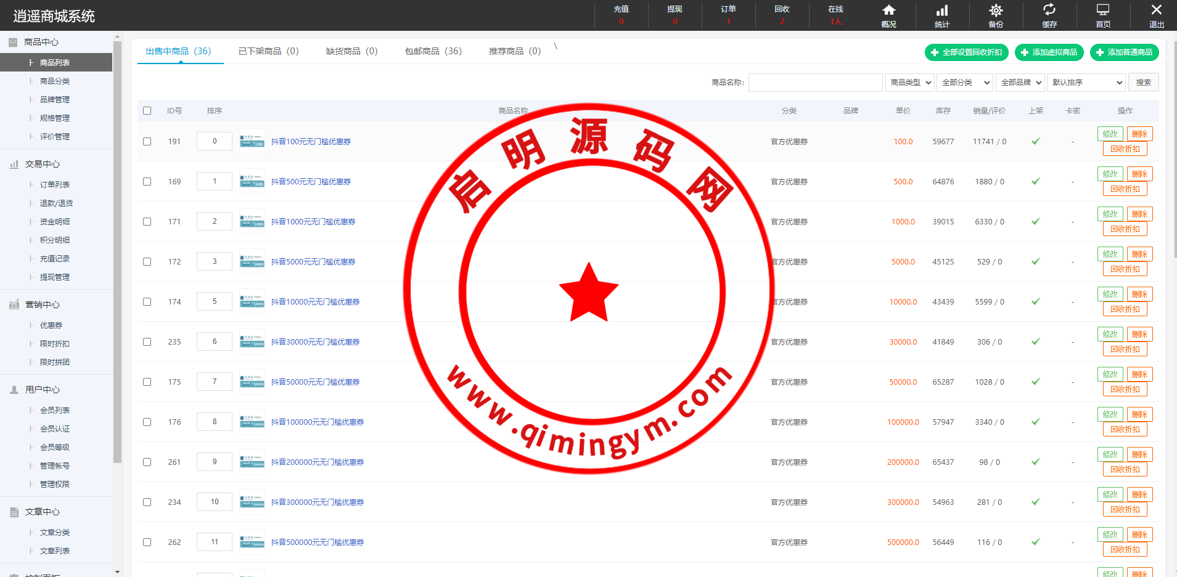Toggle the select-all checkbox in table header
Image resolution: width=1177 pixels, height=577 pixels.
pyautogui.click(x=147, y=111)
